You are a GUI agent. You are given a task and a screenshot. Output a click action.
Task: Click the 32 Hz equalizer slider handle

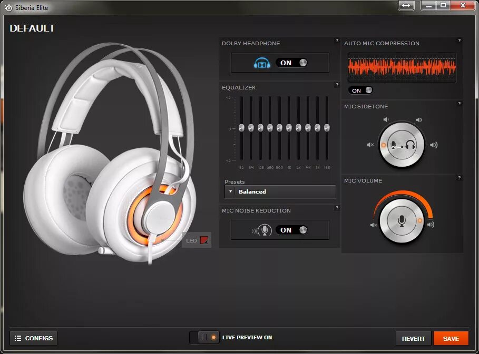[241, 128]
